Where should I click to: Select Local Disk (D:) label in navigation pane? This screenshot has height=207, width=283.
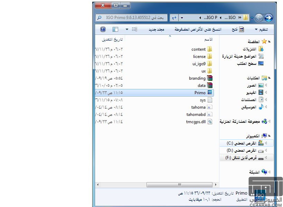click(x=242, y=150)
